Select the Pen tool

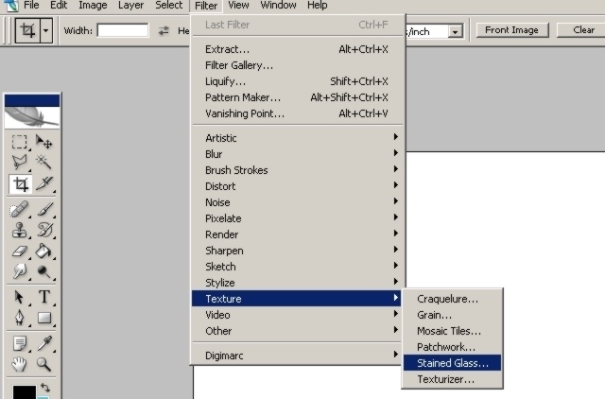(19, 318)
